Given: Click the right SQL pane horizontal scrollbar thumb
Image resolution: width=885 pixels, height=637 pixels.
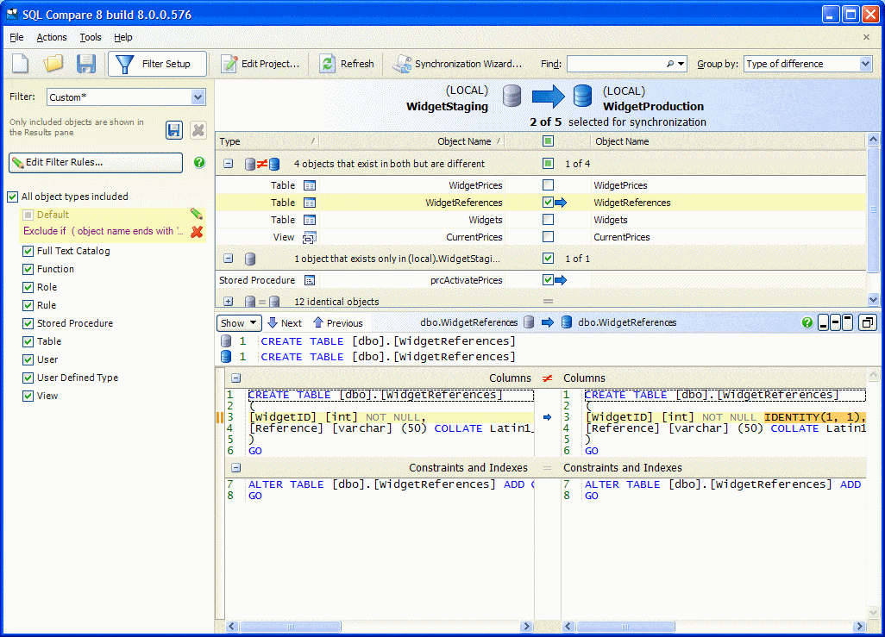Looking at the screenshot, I should point(625,627).
